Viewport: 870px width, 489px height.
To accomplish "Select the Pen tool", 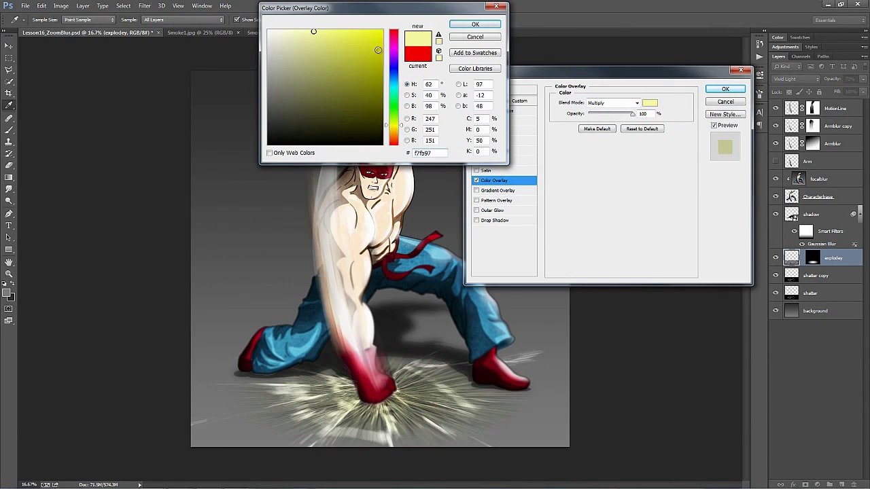I will (x=8, y=213).
